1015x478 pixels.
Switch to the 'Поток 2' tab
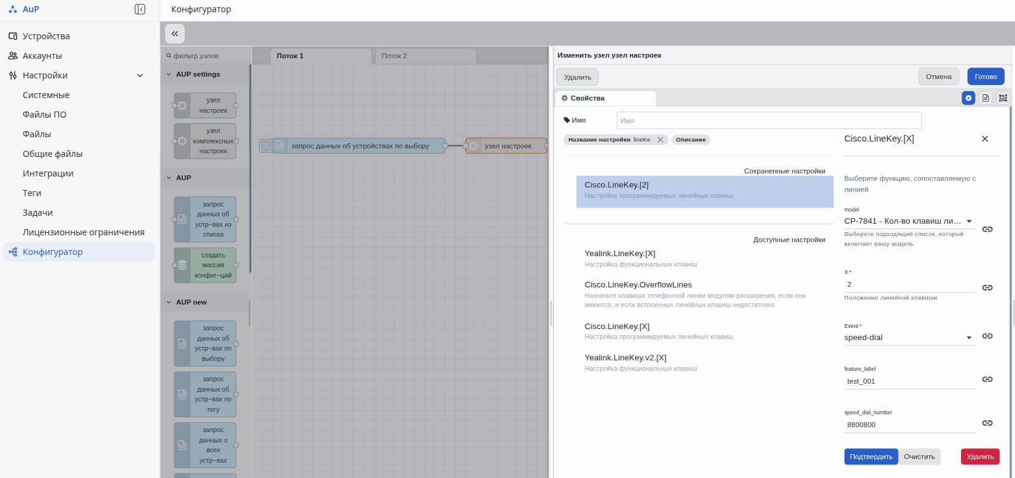[x=426, y=56]
